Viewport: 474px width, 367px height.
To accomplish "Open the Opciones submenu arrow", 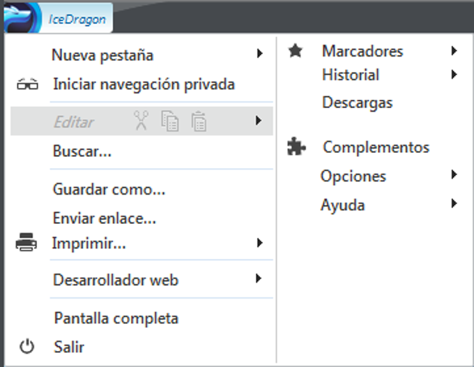I will click(454, 175).
